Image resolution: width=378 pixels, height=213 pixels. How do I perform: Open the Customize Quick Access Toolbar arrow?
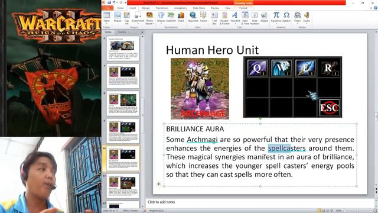[125, 2]
